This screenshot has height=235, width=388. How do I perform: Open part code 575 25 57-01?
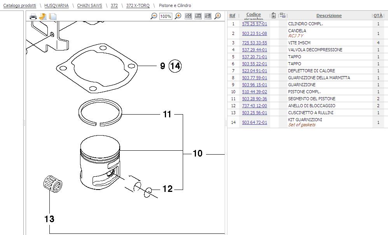254,24
